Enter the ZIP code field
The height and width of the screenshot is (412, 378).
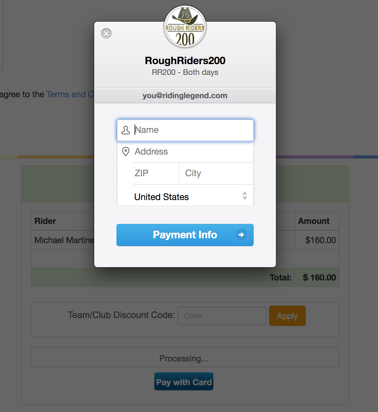pyautogui.click(x=156, y=173)
